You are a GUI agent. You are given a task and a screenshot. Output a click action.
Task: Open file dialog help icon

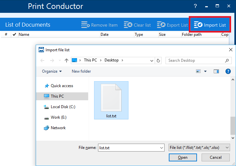point(228,71)
